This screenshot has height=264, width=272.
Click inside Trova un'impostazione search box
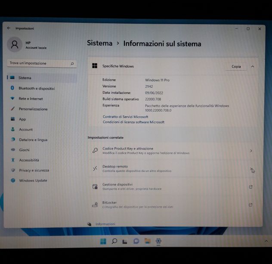pyautogui.click(x=42, y=63)
